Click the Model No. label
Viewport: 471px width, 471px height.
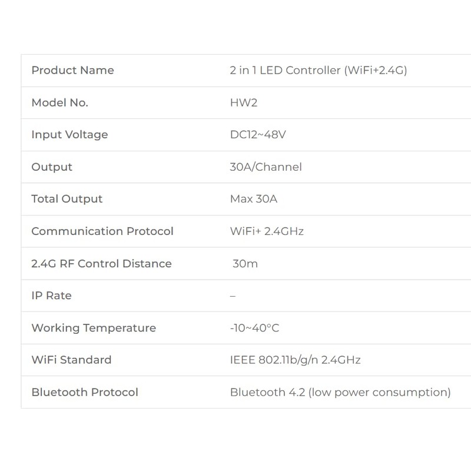59,102
